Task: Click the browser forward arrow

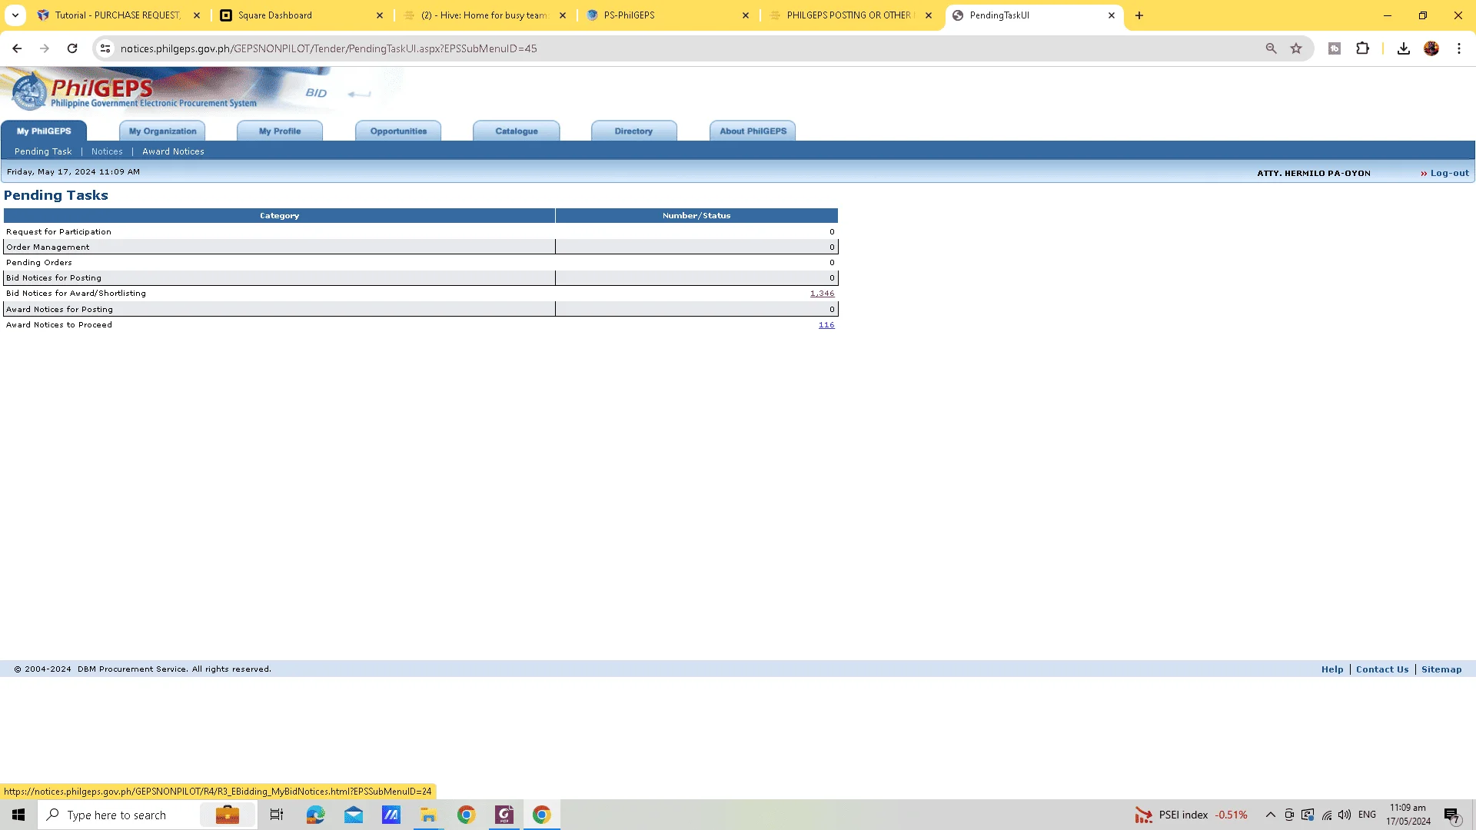Action: (45, 48)
